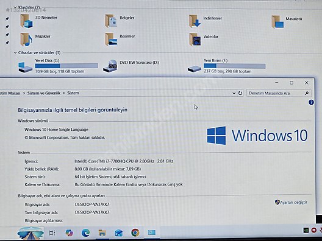The width and height of the screenshot is (322, 241).
Task: Select the Yeni Birim (F:) drive
Action: 226,66
